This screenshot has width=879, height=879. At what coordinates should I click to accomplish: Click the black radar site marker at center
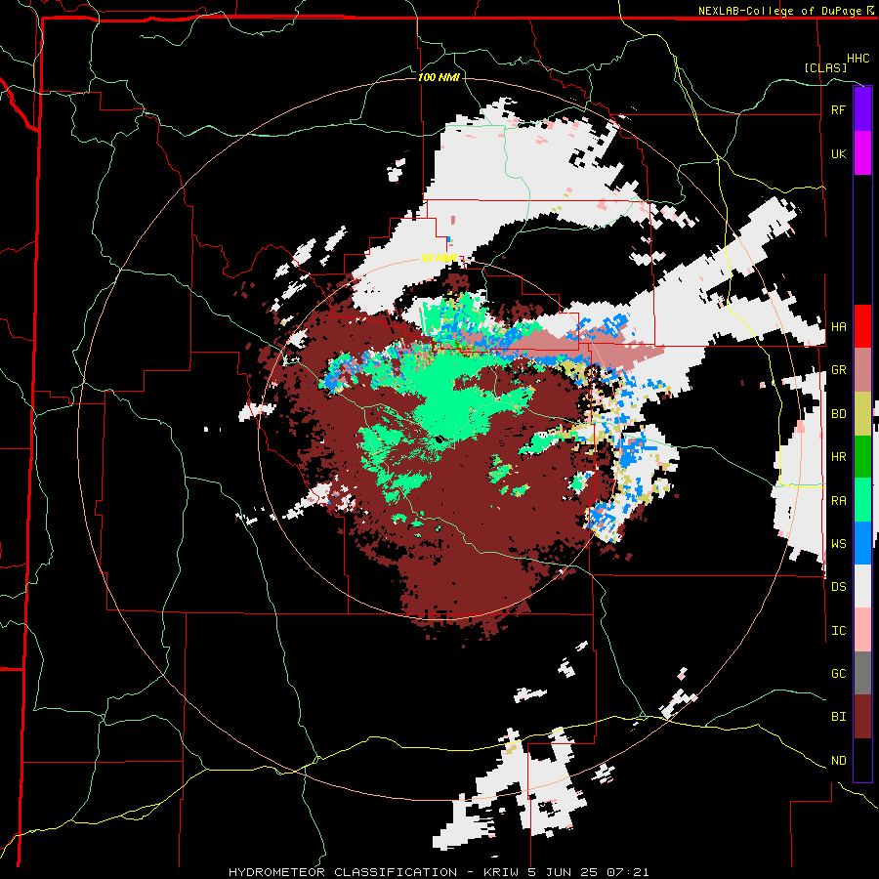click(x=439, y=439)
